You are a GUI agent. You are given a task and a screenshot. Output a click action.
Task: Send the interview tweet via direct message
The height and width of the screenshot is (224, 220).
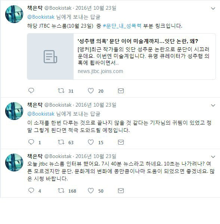[121, 190]
